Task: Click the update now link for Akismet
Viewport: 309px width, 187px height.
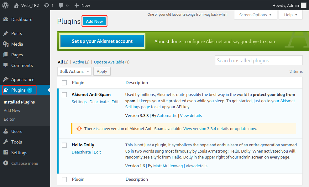Action: [245, 129]
